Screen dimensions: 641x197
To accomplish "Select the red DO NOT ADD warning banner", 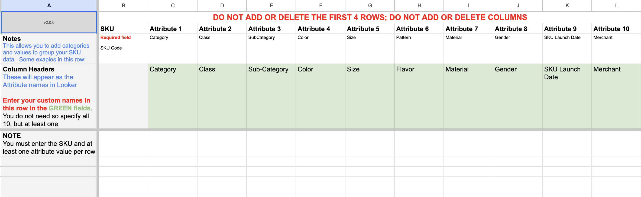I will [370, 17].
